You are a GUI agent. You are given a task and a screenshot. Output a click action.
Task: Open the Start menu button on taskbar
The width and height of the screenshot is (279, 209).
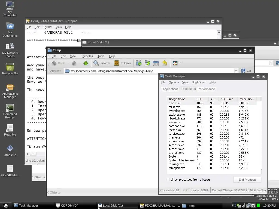[6, 206]
